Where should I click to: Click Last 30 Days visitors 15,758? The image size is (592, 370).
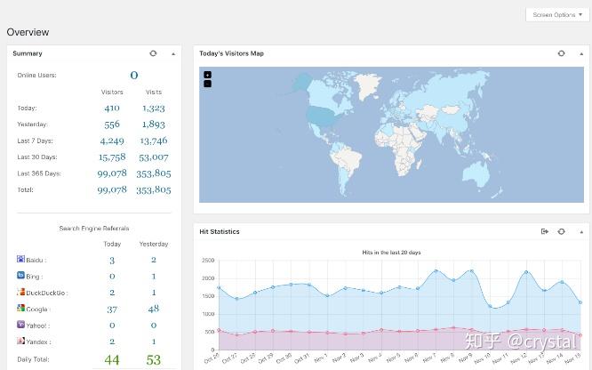111,157
